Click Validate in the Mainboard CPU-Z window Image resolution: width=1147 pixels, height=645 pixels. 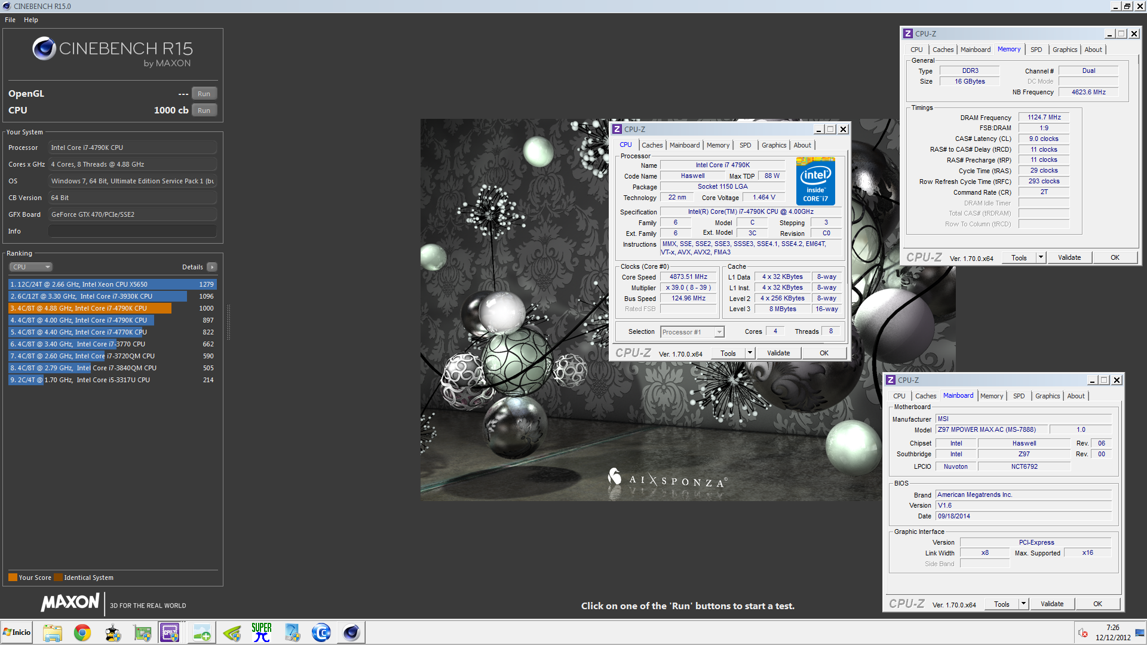point(1052,604)
